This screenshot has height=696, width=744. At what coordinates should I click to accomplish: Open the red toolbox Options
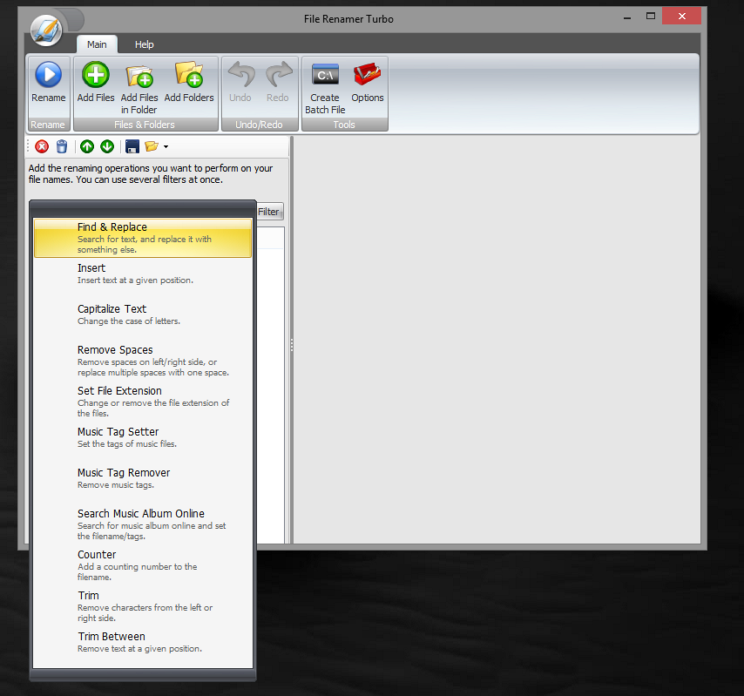point(367,75)
